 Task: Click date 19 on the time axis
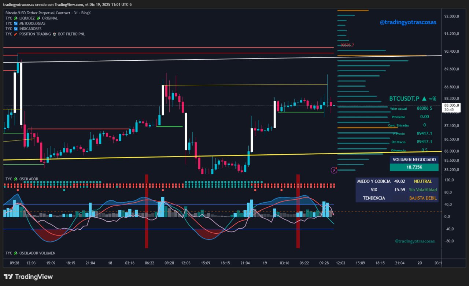point(265,263)
